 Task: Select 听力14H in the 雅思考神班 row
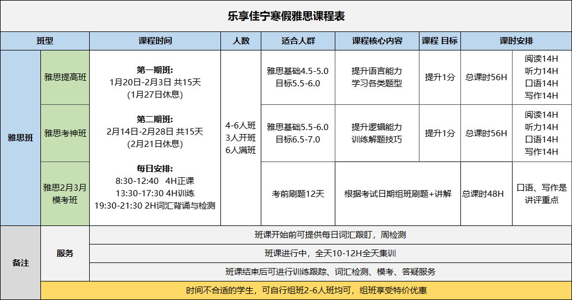tap(541, 127)
